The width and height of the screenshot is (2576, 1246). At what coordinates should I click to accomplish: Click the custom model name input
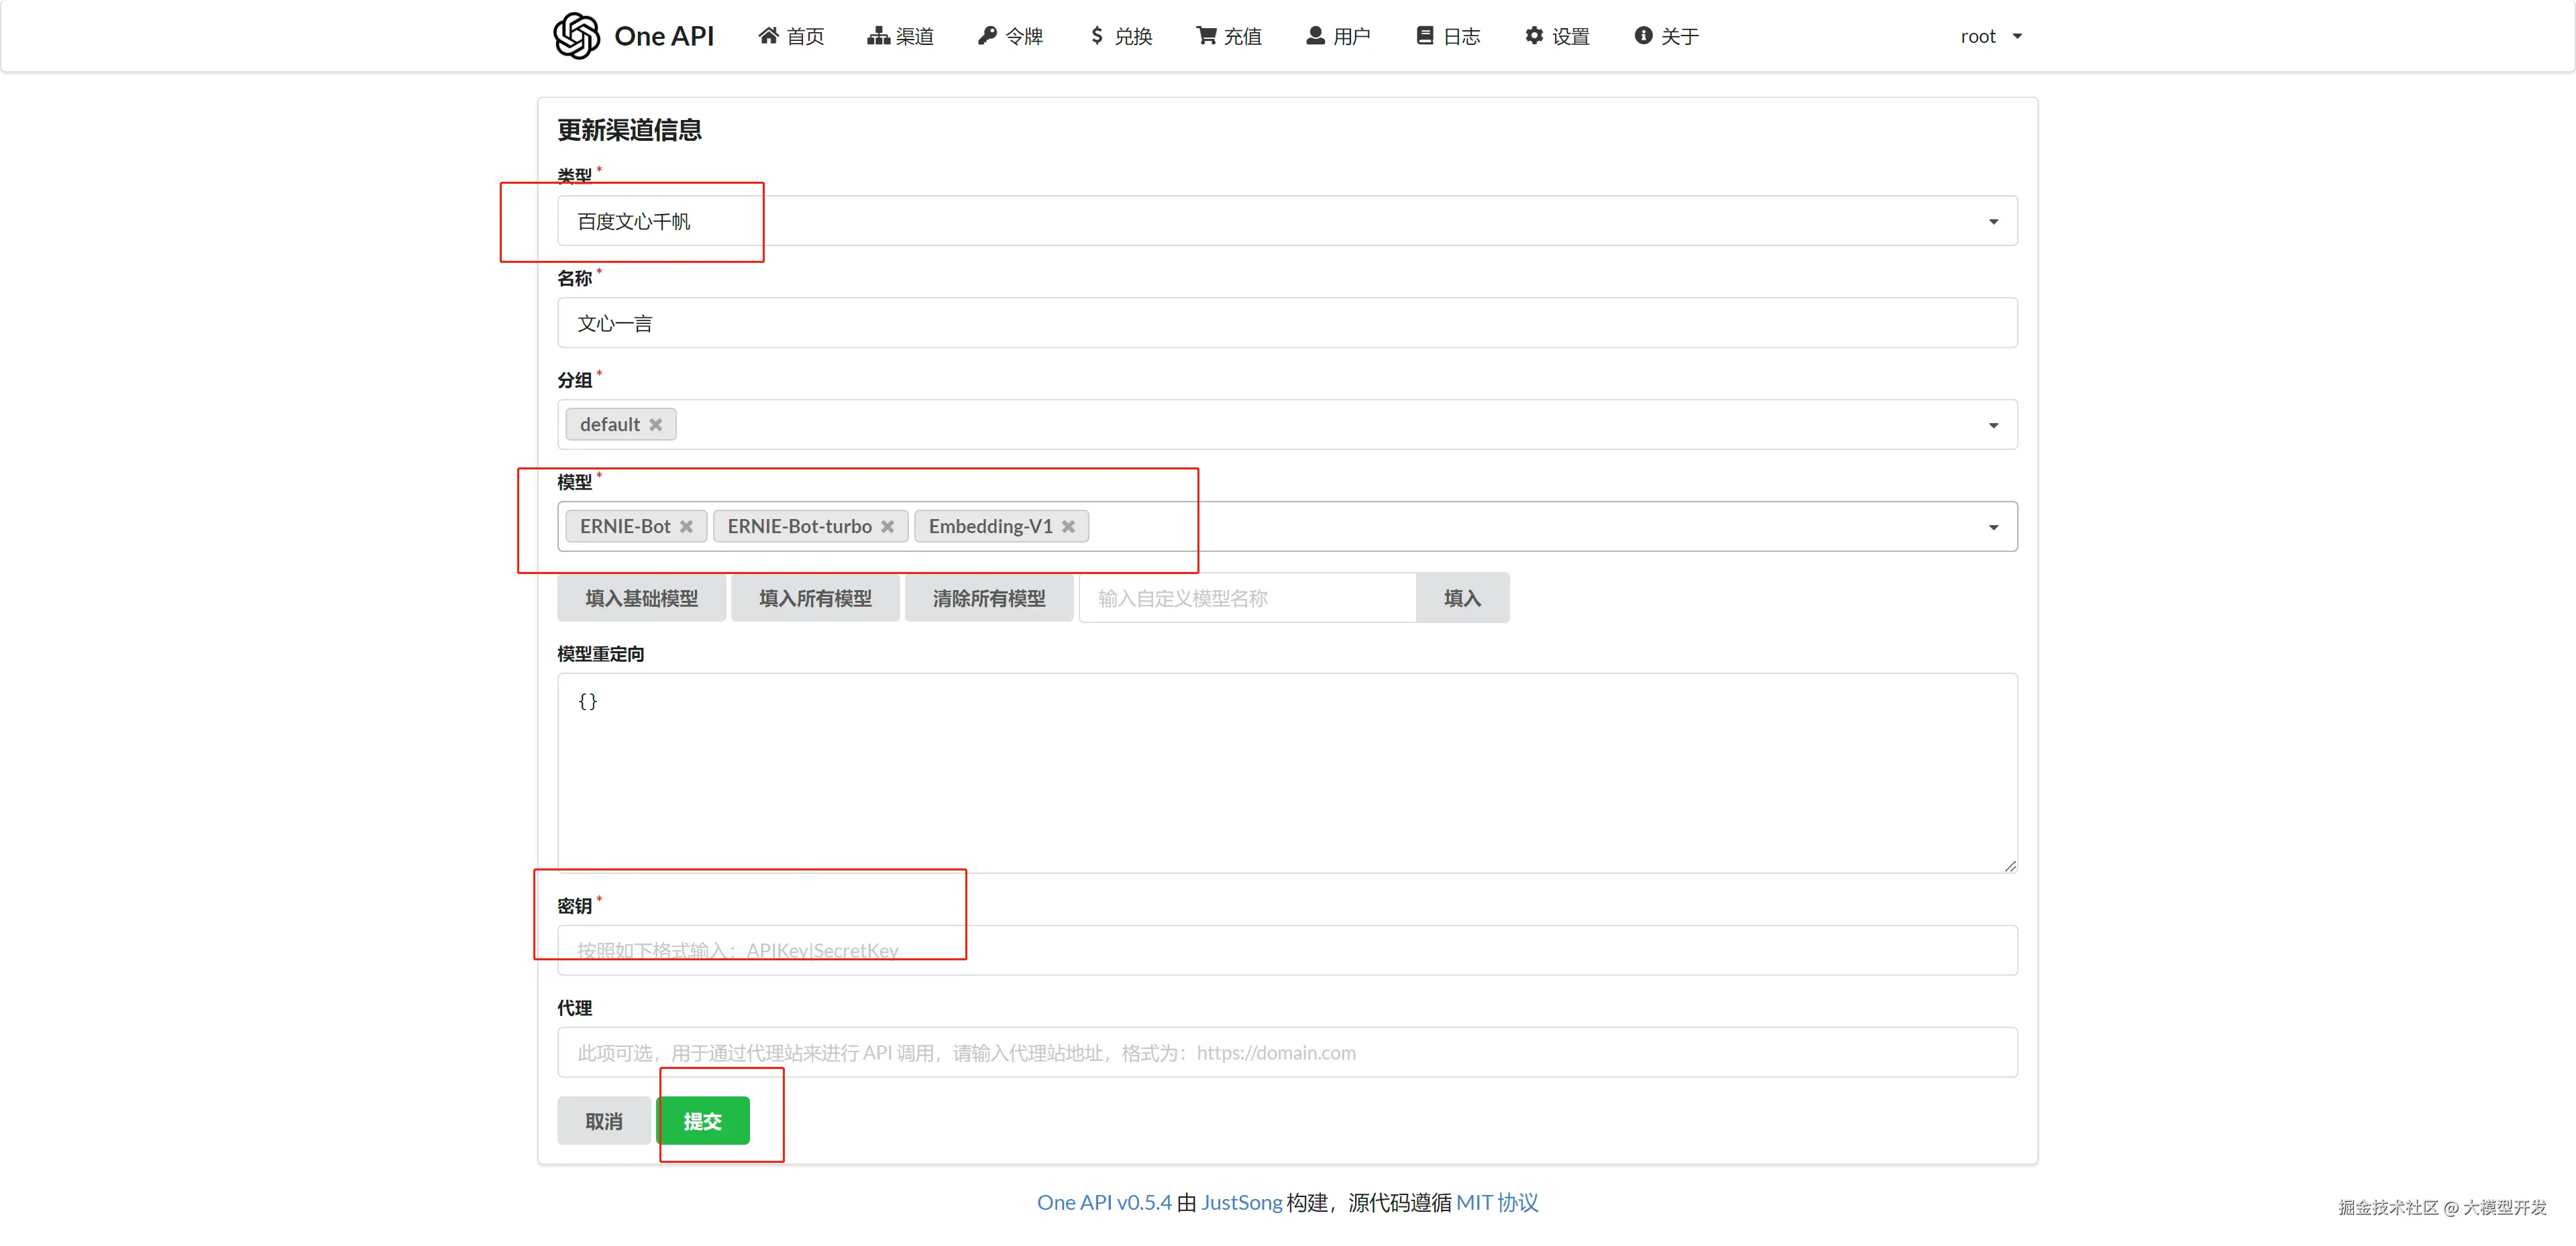click(1246, 598)
